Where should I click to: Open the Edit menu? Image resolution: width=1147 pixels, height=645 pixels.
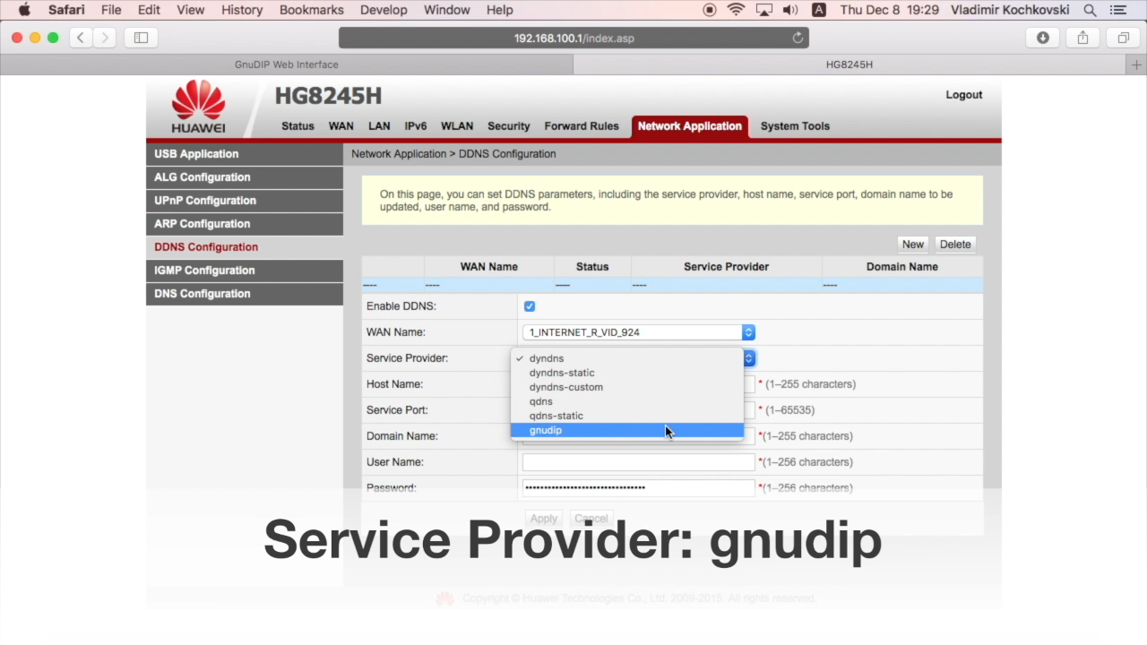149,10
